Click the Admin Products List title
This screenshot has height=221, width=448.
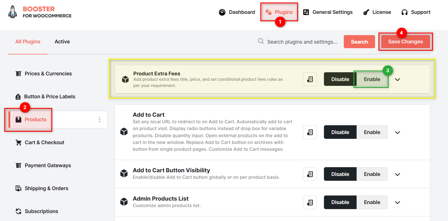pos(161,199)
